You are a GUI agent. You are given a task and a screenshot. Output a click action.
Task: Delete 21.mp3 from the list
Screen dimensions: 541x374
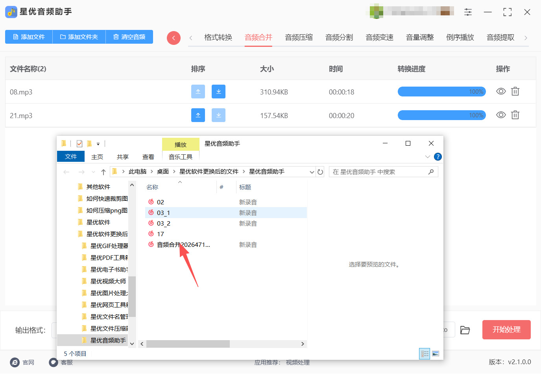(515, 115)
